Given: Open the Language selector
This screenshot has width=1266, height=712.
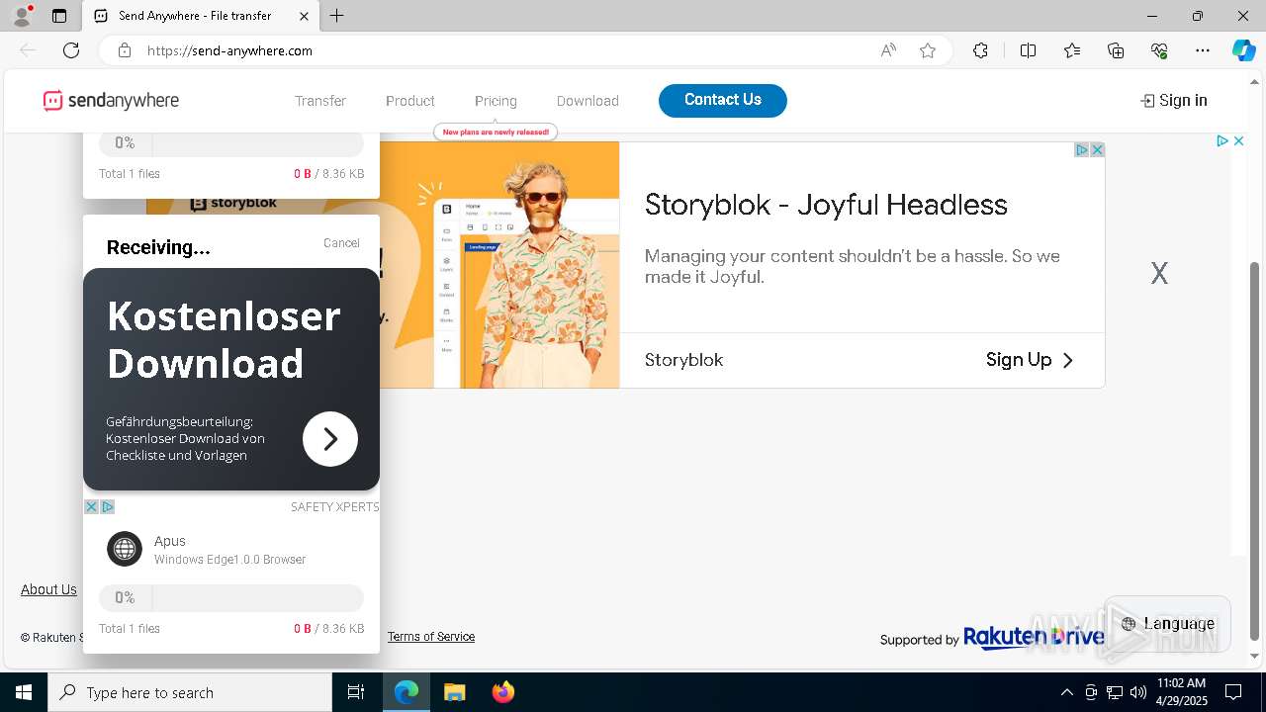Looking at the screenshot, I should [x=1167, y=623].
